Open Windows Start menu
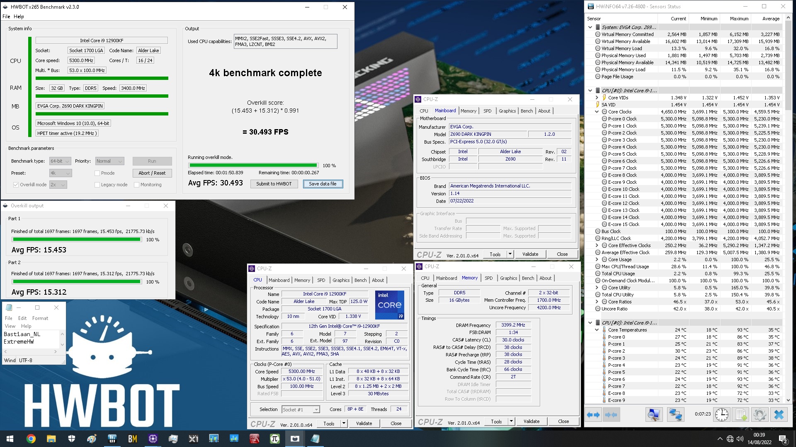 click(x=10, y=439)
